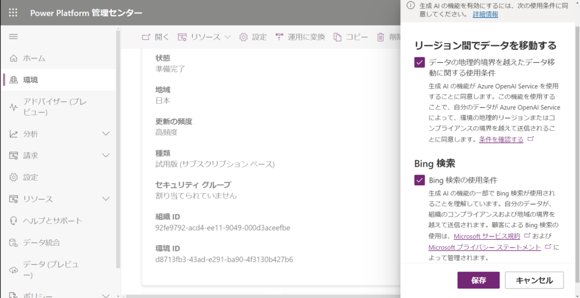This screenshot has height=298, width=580.
Task: Click the キャンセル cancel button
Action: [534, 280]
